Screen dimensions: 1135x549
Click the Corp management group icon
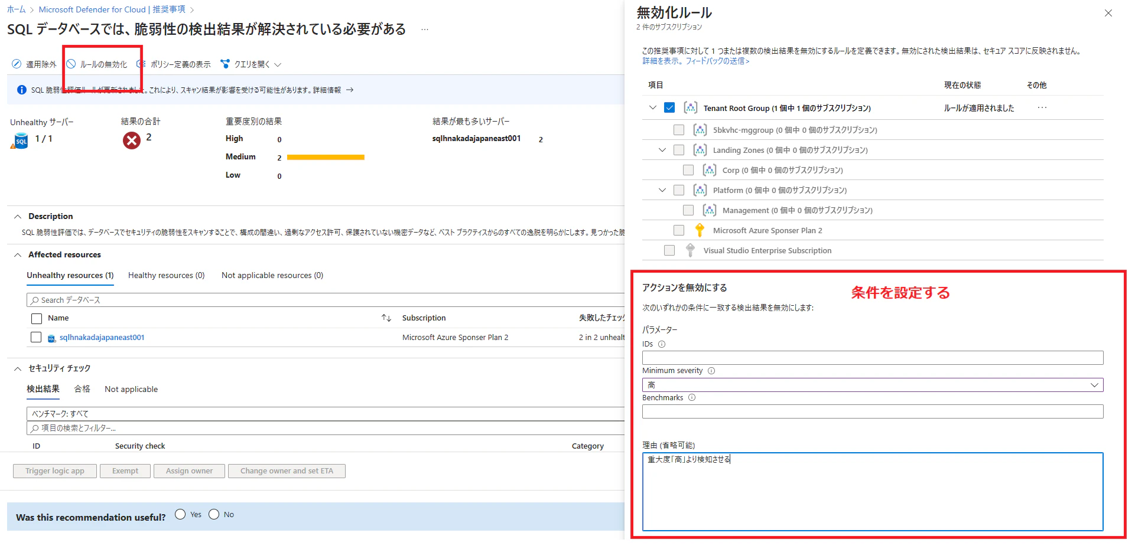(x=709, y=170)
